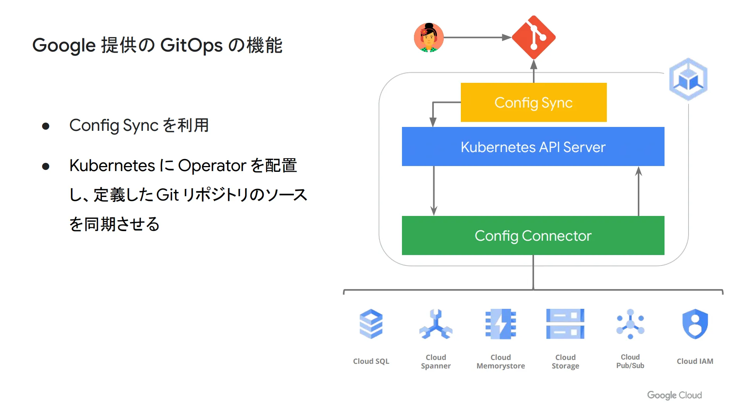This screenshot has height=411, width=735.
Task: Click the Cloud Spanner label
Action: pyautogui.click(x=436, y=361)
